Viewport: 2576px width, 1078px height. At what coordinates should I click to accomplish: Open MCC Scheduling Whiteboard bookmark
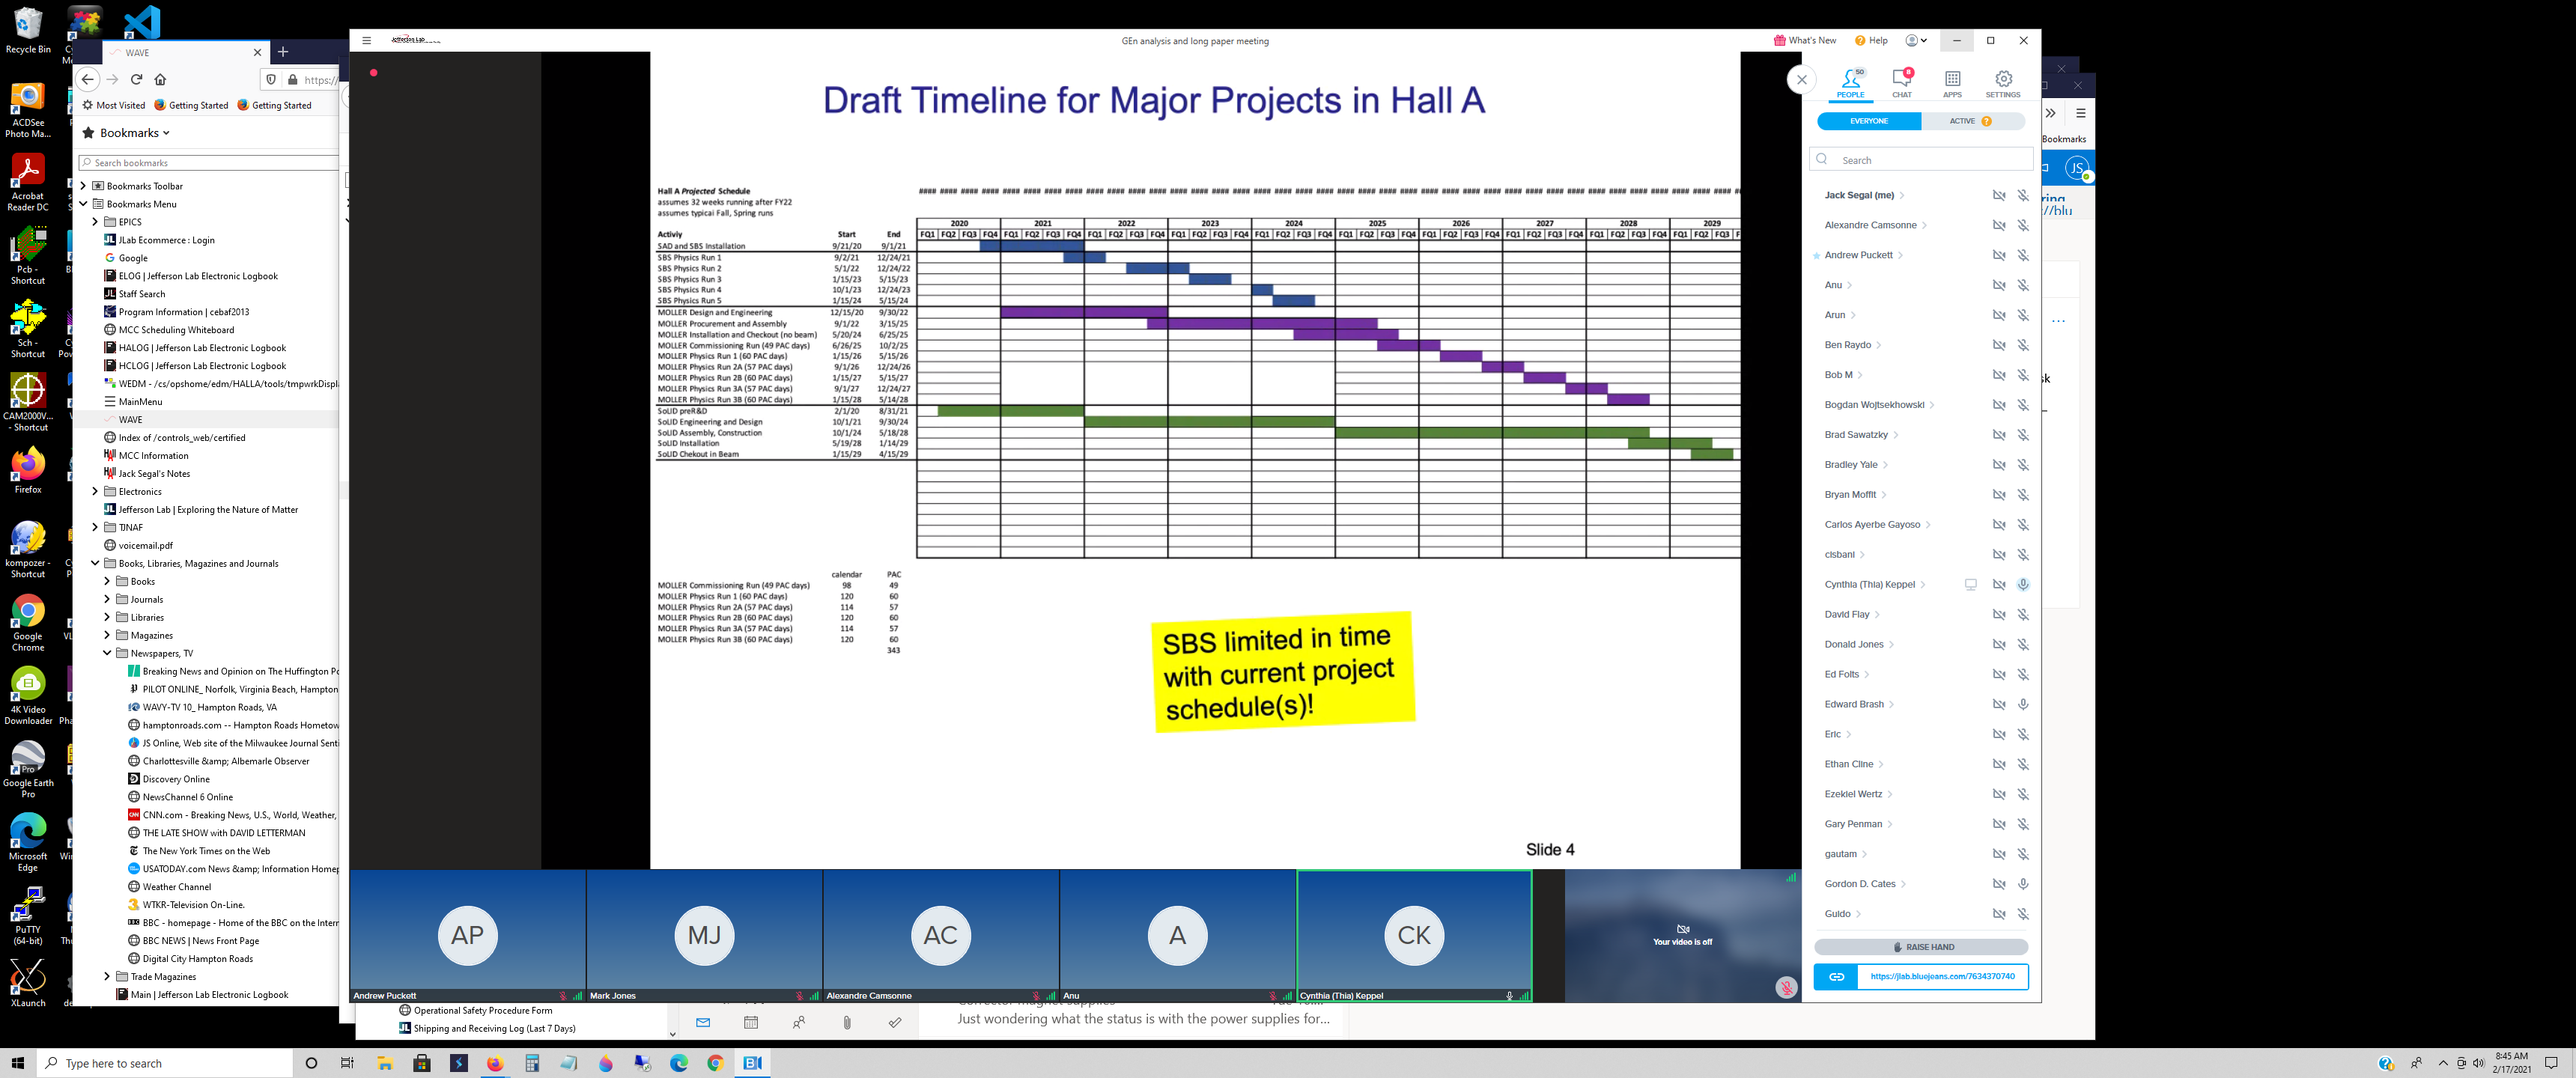coord(169,330)
